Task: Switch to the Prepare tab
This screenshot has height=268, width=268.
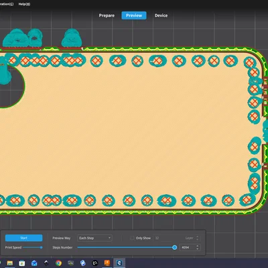Action: tap(107, 15)
